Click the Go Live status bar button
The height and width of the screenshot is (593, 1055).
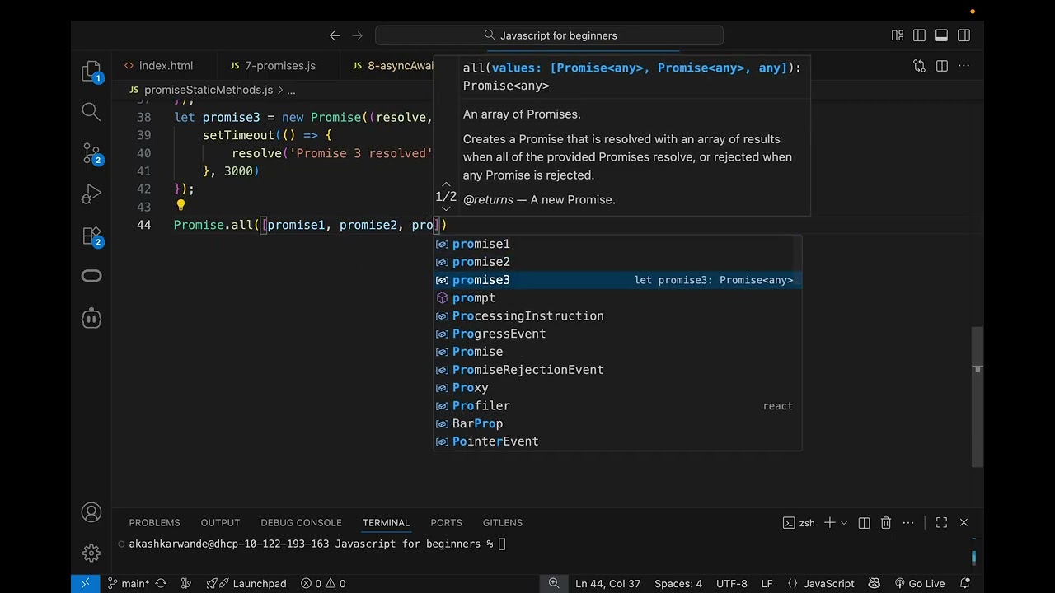tap(919, 583)
